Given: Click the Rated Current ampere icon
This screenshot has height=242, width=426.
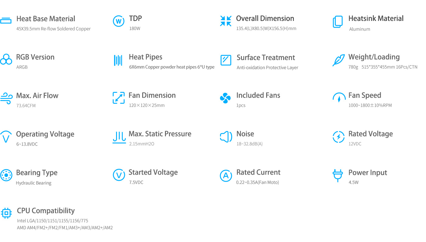Looking at the screenshot, I should coord(226,176).
